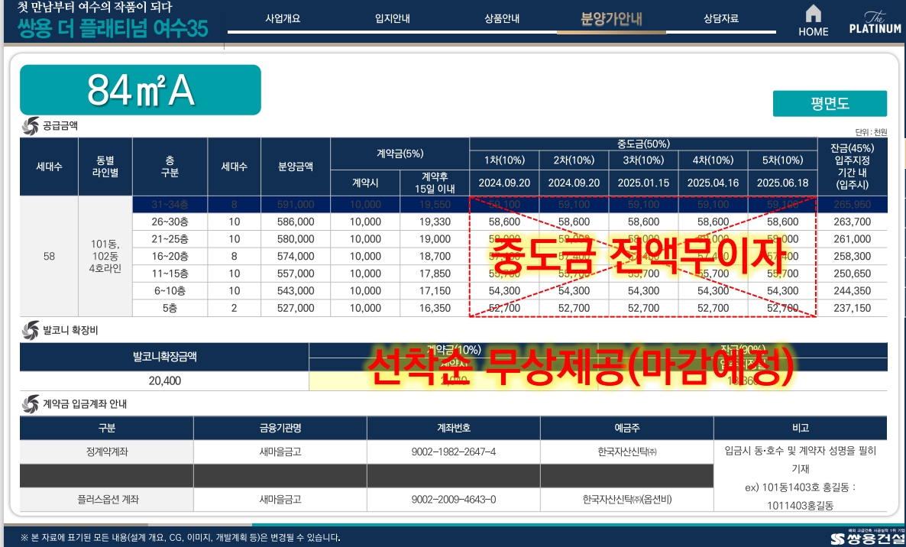
Task: Select the 16~20층 row label
Action: [x=170, y=257]
